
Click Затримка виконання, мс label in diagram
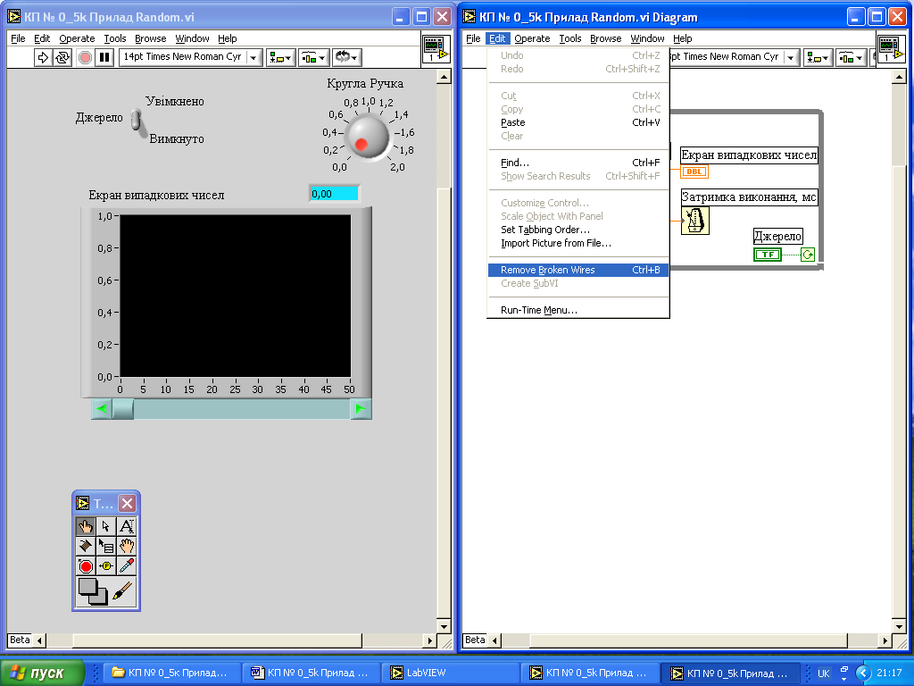[749, 197]
